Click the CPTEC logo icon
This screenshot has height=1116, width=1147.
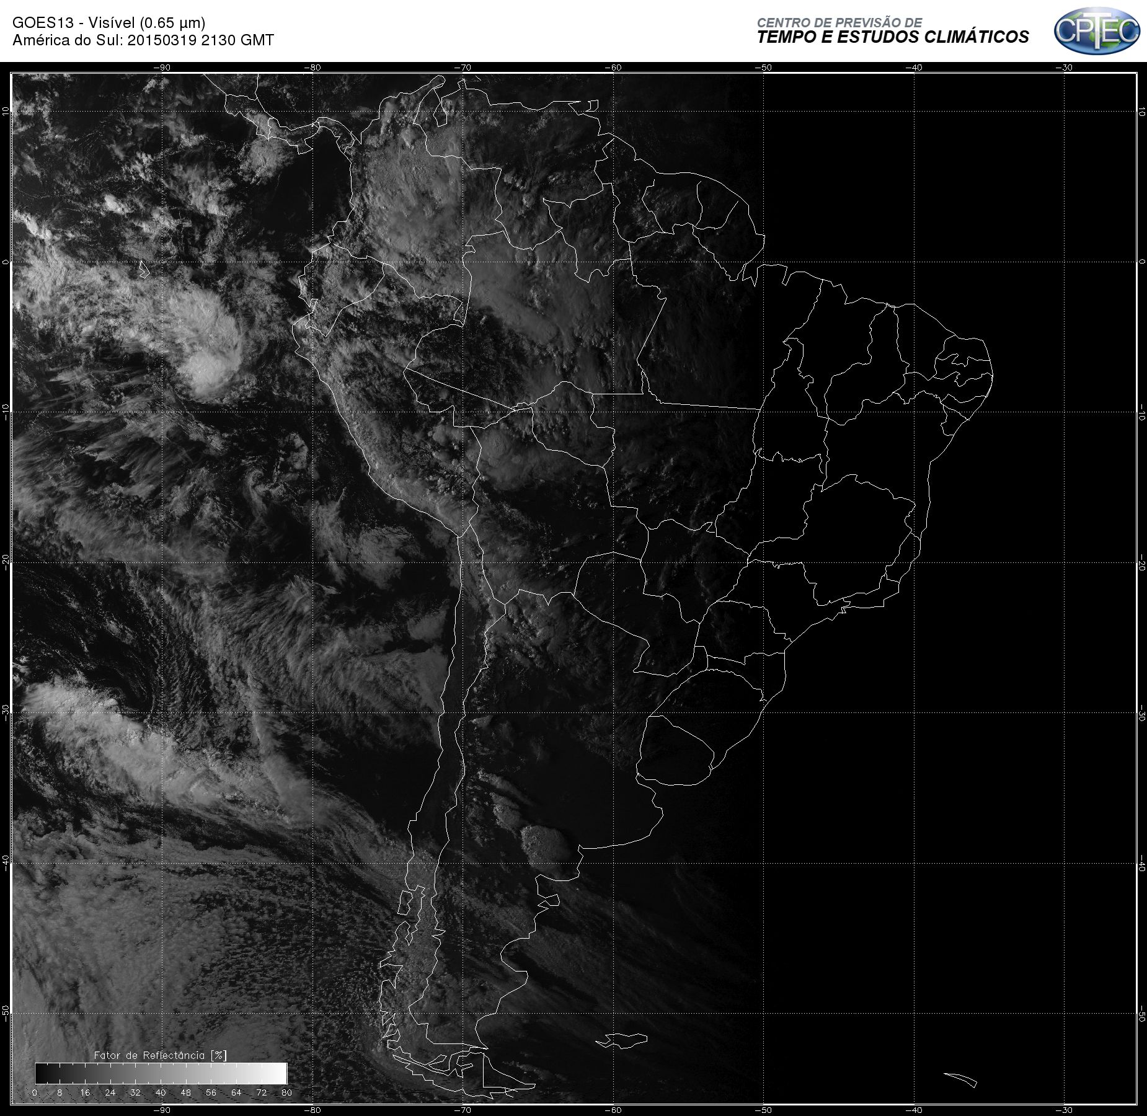1097,30
